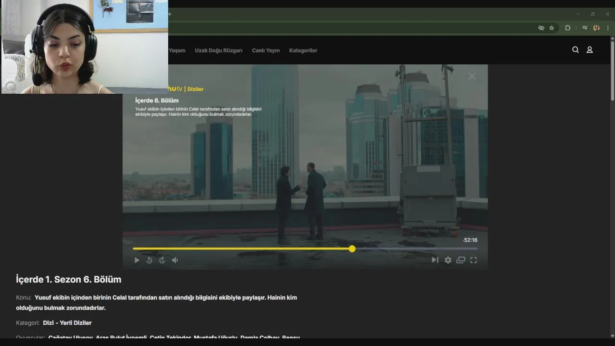Image resolution: width=615 pixels, height=346 pixels.
Task: Click the Dizi - Yerli Diziler category
Action: [x=67, y=323]
